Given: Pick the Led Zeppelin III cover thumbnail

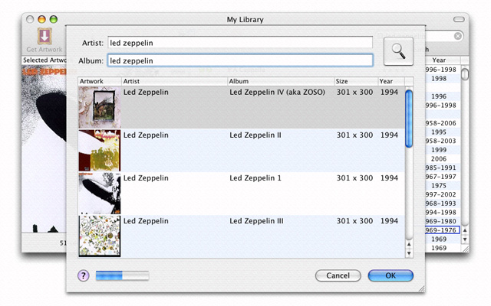Looking at the screenshot, I should point(99,236).
